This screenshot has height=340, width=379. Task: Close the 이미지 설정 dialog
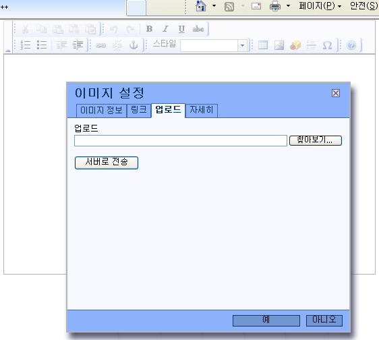pos(335,93)
